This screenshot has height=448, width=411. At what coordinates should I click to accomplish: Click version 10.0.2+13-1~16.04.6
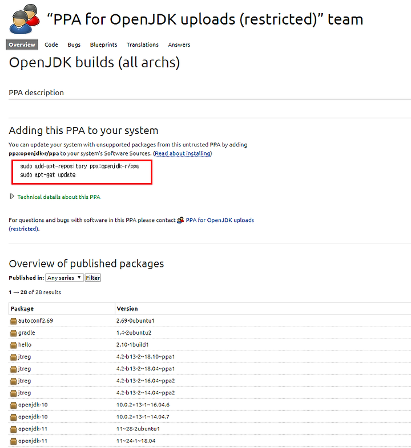point(143,405)
